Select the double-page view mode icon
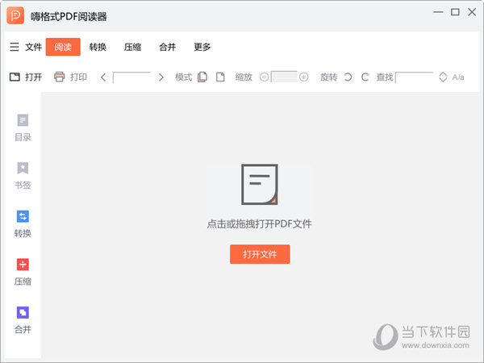Image resolution: width=484 pixels, height=363 pixels. click(x=202, y=77)
